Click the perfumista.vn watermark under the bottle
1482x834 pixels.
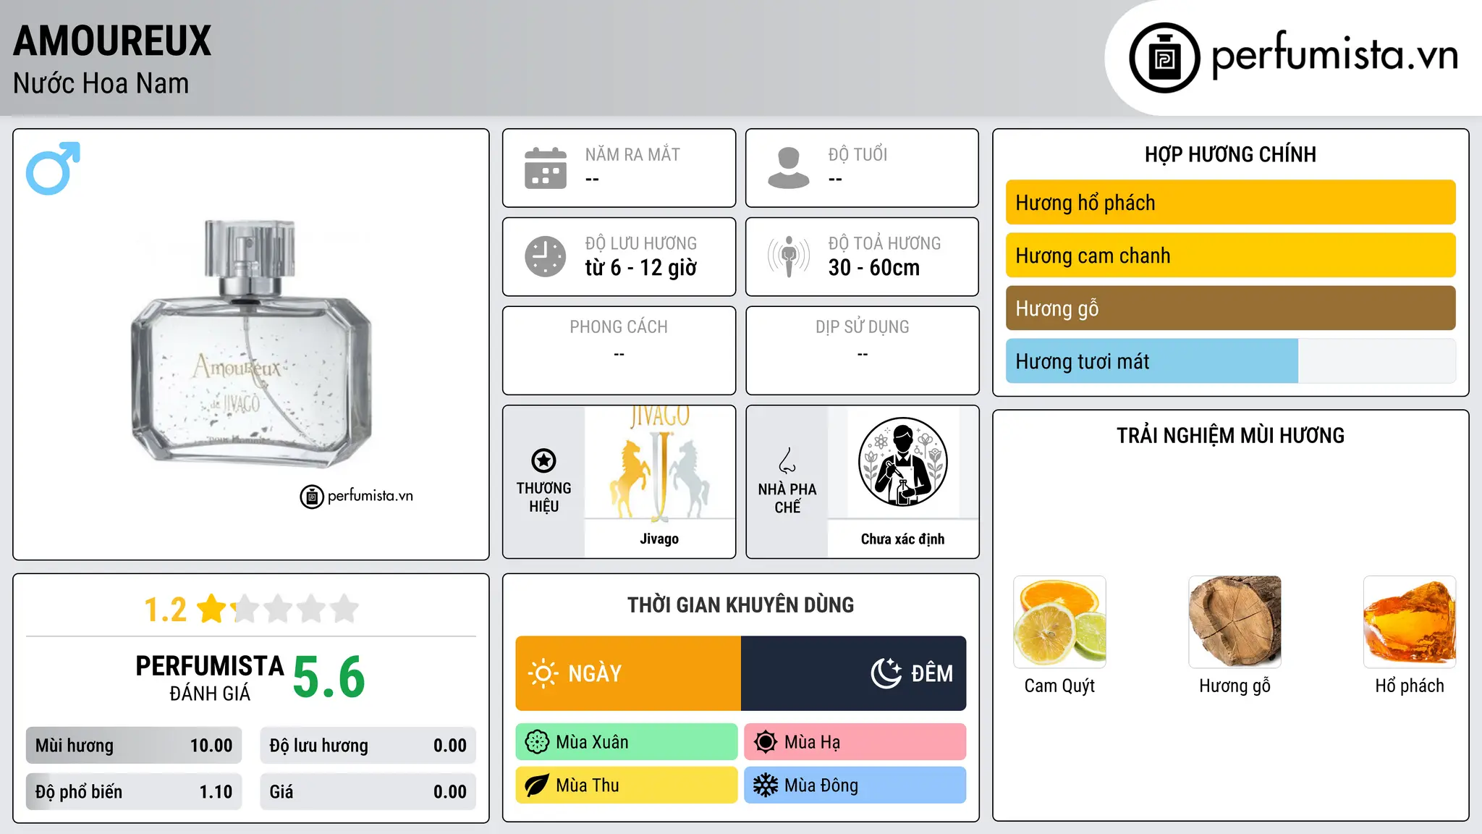click(x=357, y=496)
